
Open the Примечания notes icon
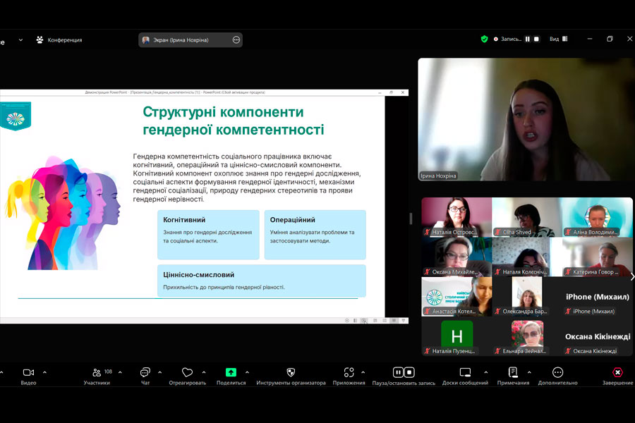click(512, 372)
